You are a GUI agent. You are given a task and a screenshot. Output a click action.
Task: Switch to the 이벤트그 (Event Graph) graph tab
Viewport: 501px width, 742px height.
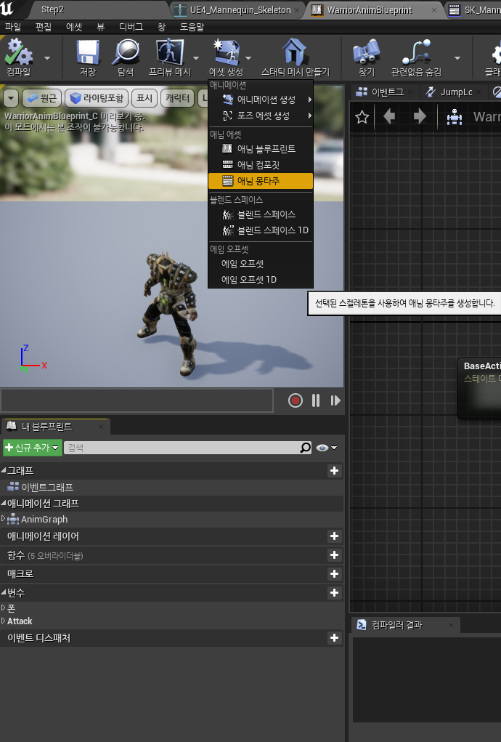coord(383,92)
